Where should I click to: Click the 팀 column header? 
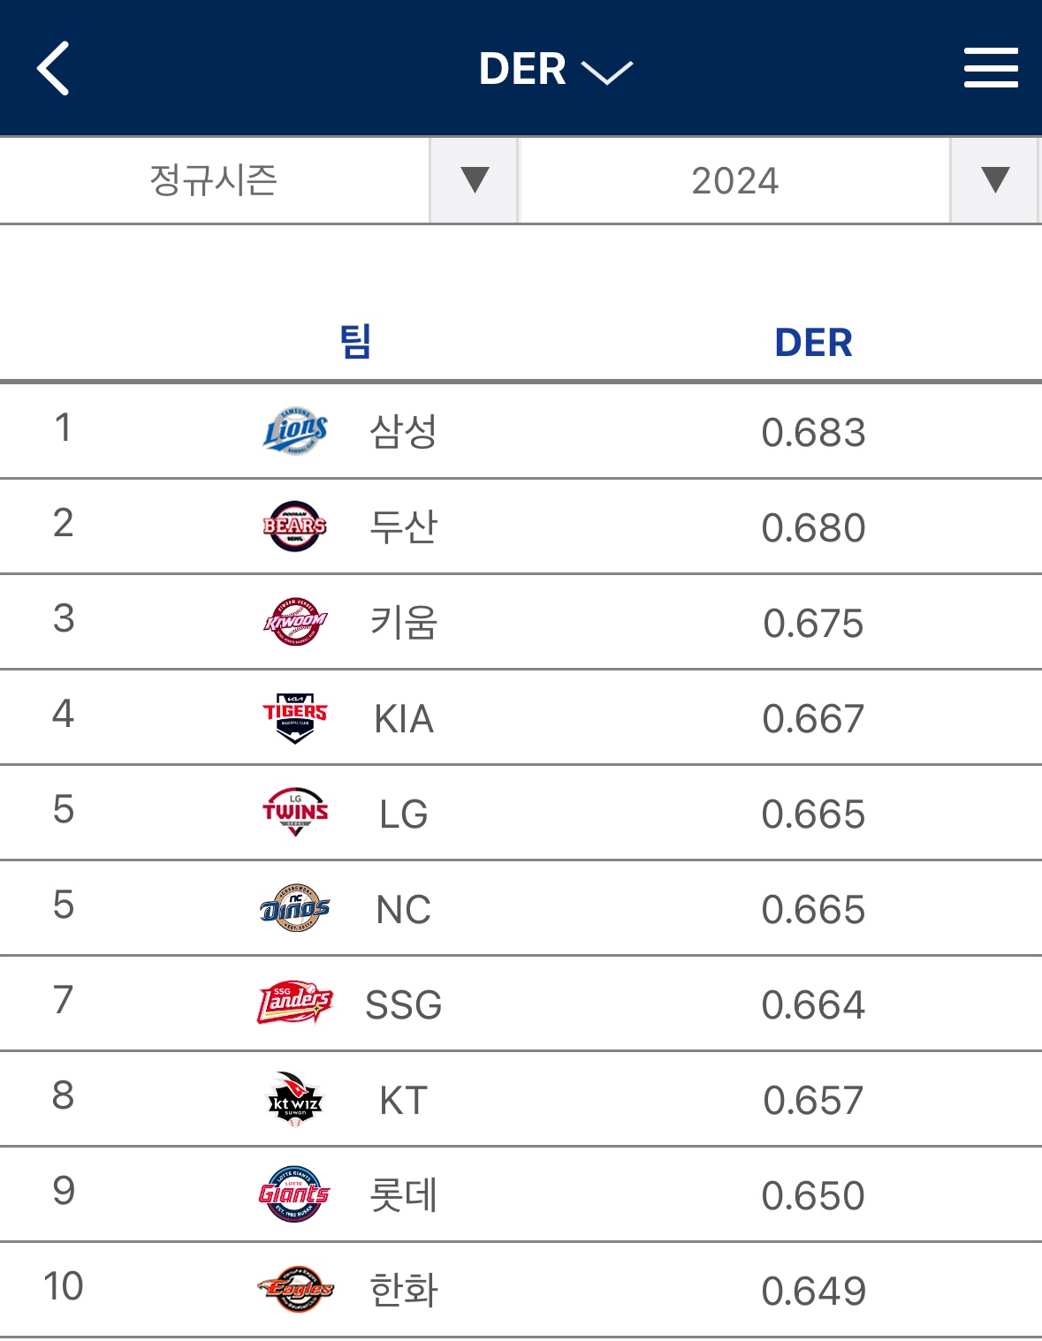(355, 342)
